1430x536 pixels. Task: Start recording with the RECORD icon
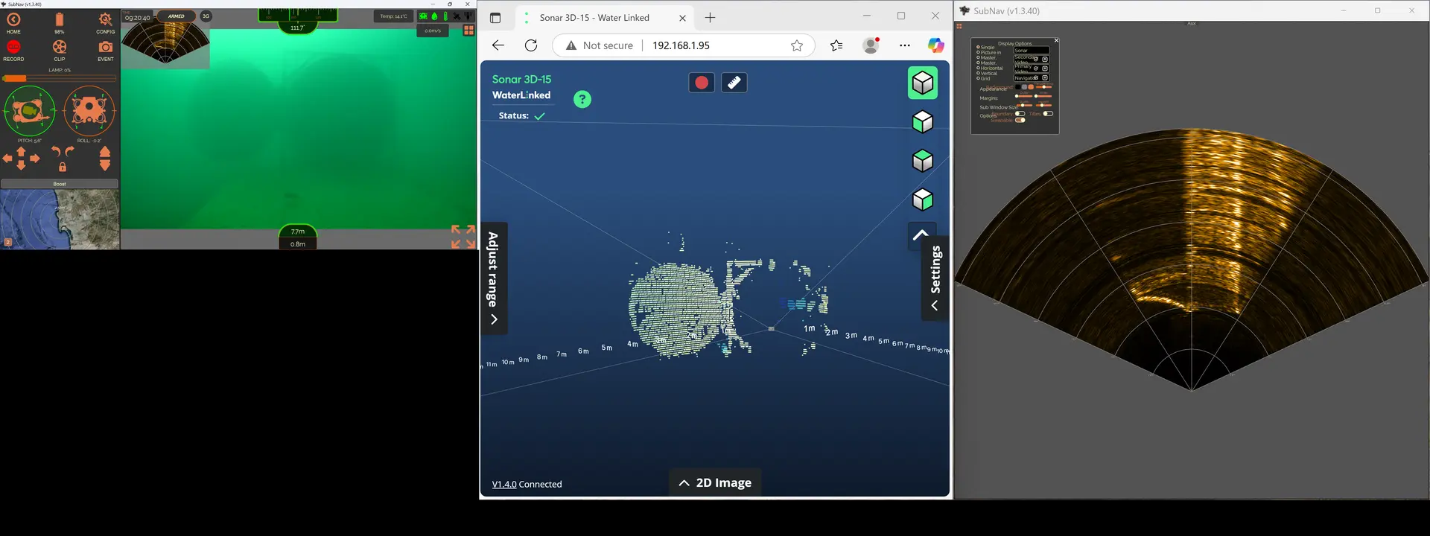[x=13, y=47]
